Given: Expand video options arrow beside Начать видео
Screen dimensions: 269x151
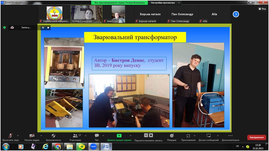Looking at the screenshot, I should pos(41,136).
